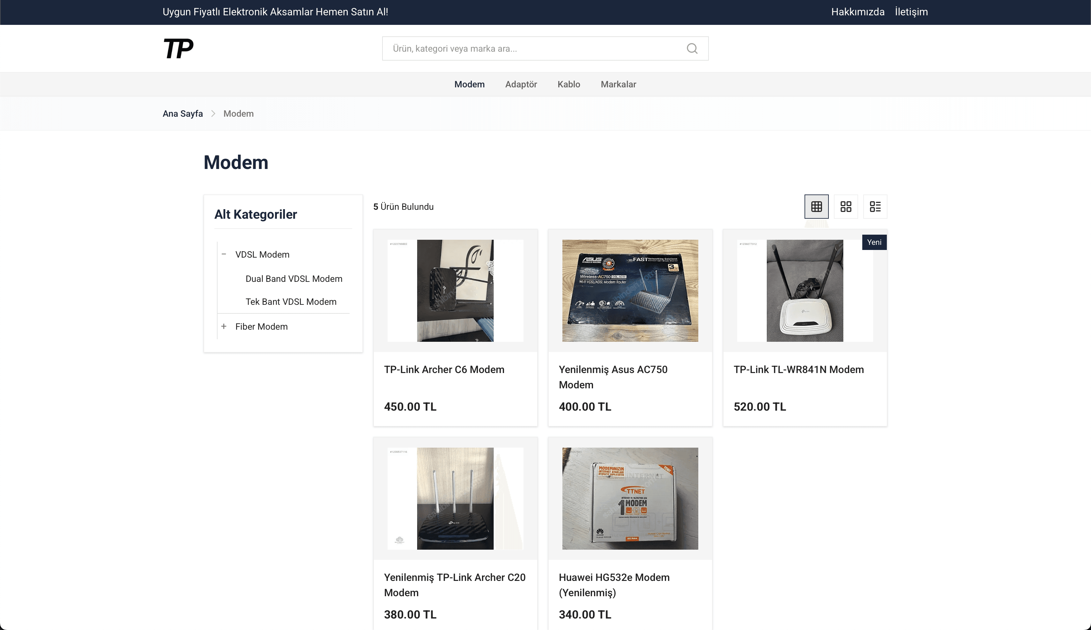Image resolution: width=1091 pixels, height=630 pixels.
Task: Open the Modem menu item
Action: tap(469, 84)
